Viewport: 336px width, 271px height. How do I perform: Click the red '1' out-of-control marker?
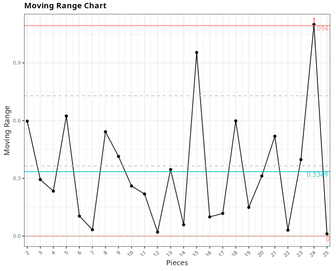(314, 21)
